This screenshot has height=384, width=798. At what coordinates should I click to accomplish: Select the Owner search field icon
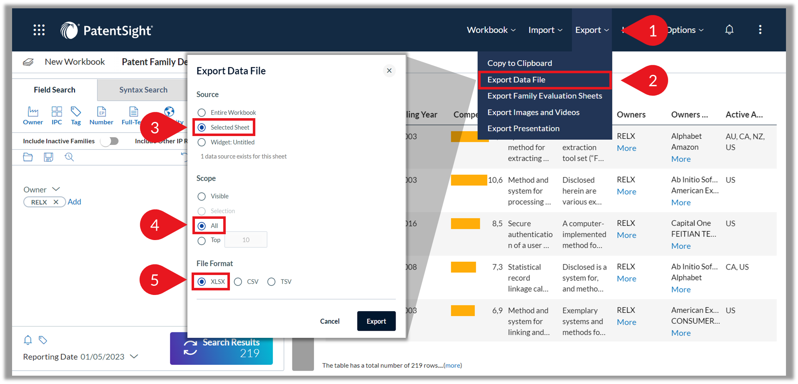33,116
